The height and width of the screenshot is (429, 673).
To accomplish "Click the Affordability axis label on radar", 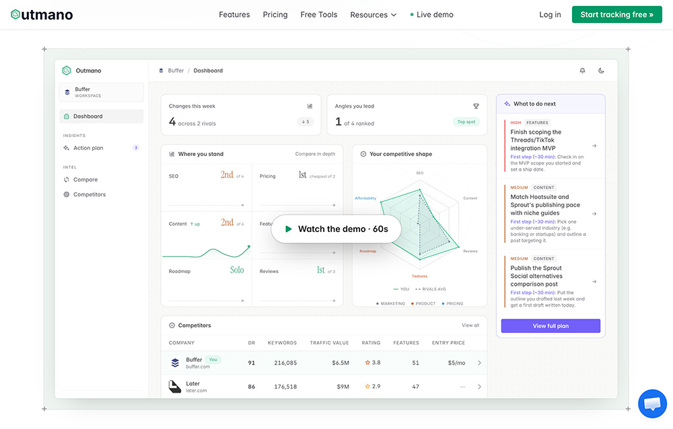I will pyautogui.click(x=365, y=198).
